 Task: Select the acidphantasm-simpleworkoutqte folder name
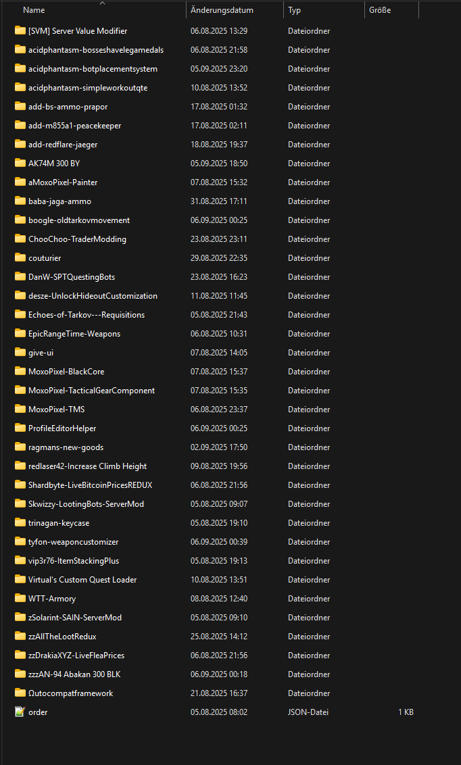click(88, 88)
